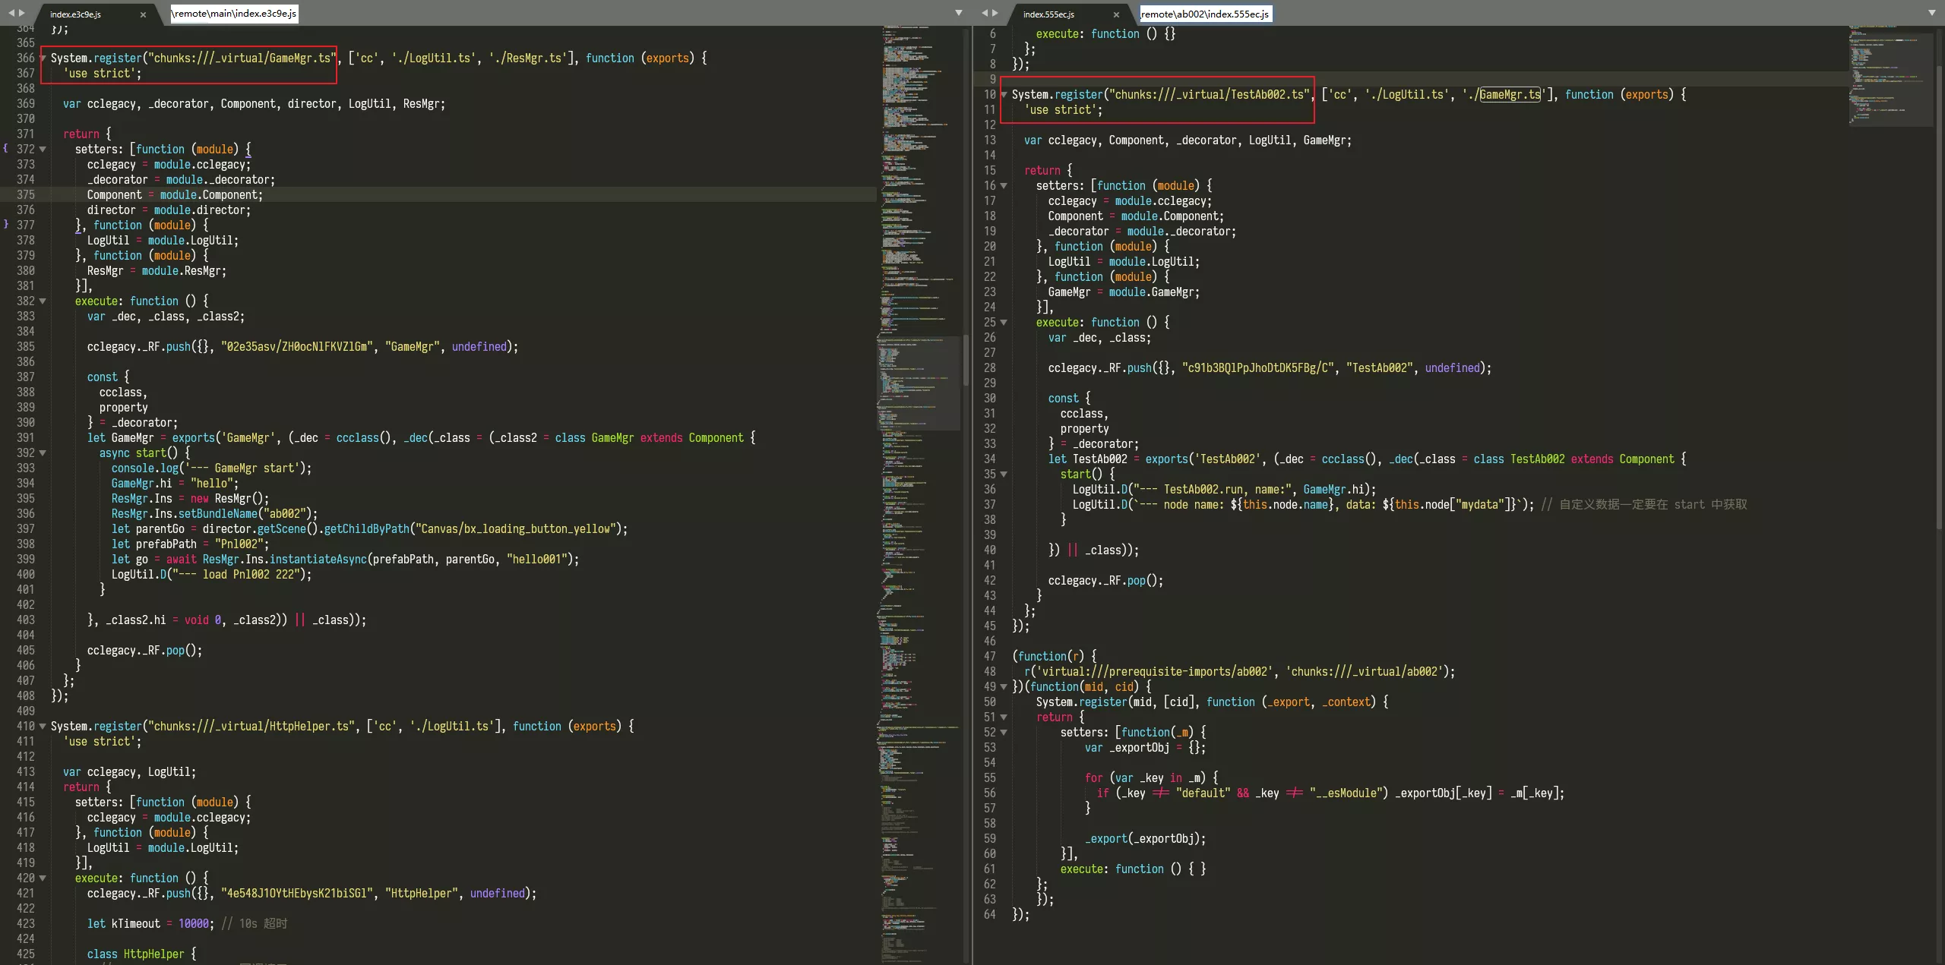Click "chunks:///_virtual/HttpHelper.ts" on line 410
This screenshot has height=965, width=1945.
[251, 727]
